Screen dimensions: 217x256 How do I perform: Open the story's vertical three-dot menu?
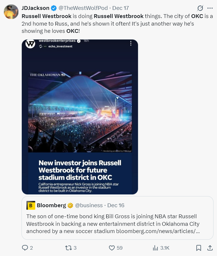tap(131, 43)
